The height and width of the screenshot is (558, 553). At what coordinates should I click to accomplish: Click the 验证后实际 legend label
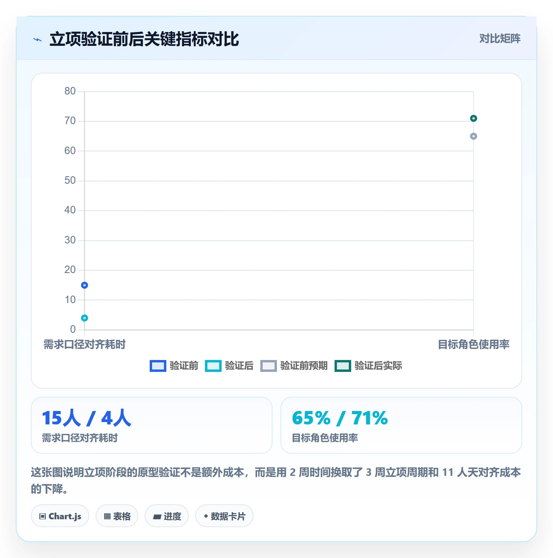click(x=378, y=366)
